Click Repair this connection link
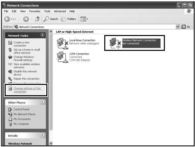The height and width of the screenshot is (147, 195). 26,79
